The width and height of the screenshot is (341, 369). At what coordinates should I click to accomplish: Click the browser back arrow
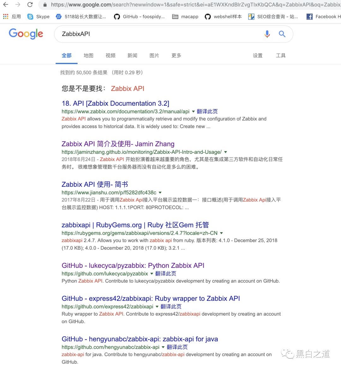point(6,4)
